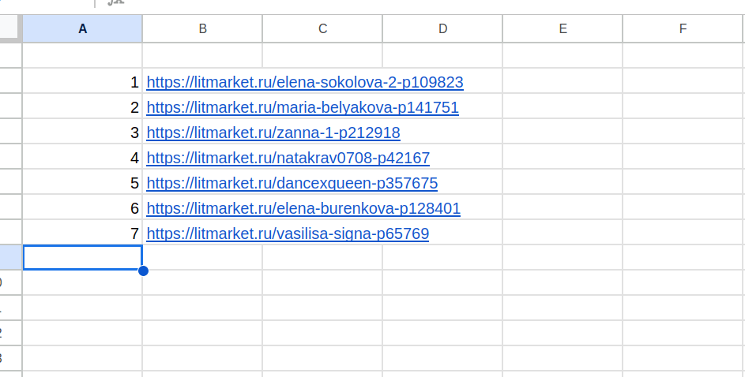This screenshot has height=377, width=745.
Task: Select column A header
Action: (x=82, y=29)
